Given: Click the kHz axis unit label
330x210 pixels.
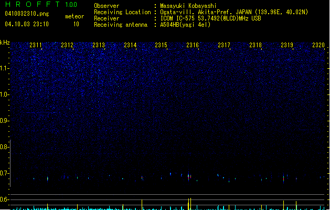Looking at the screenshot, I should coord(5,43).
